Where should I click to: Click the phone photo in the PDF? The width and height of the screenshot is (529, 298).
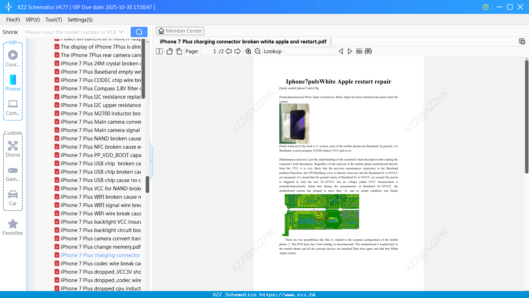tap(294, 124)
